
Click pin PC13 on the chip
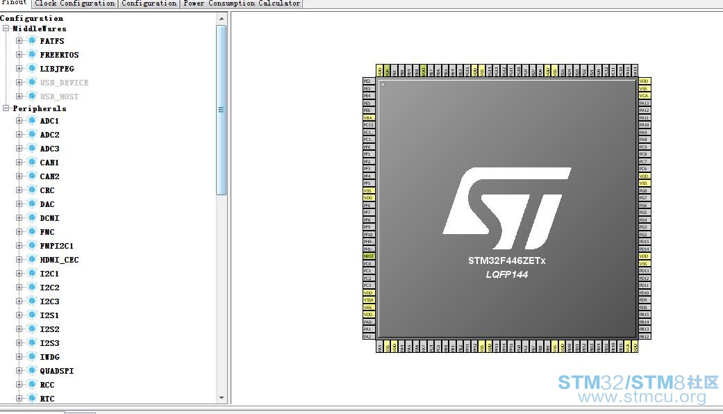click(x=369, y=124)
